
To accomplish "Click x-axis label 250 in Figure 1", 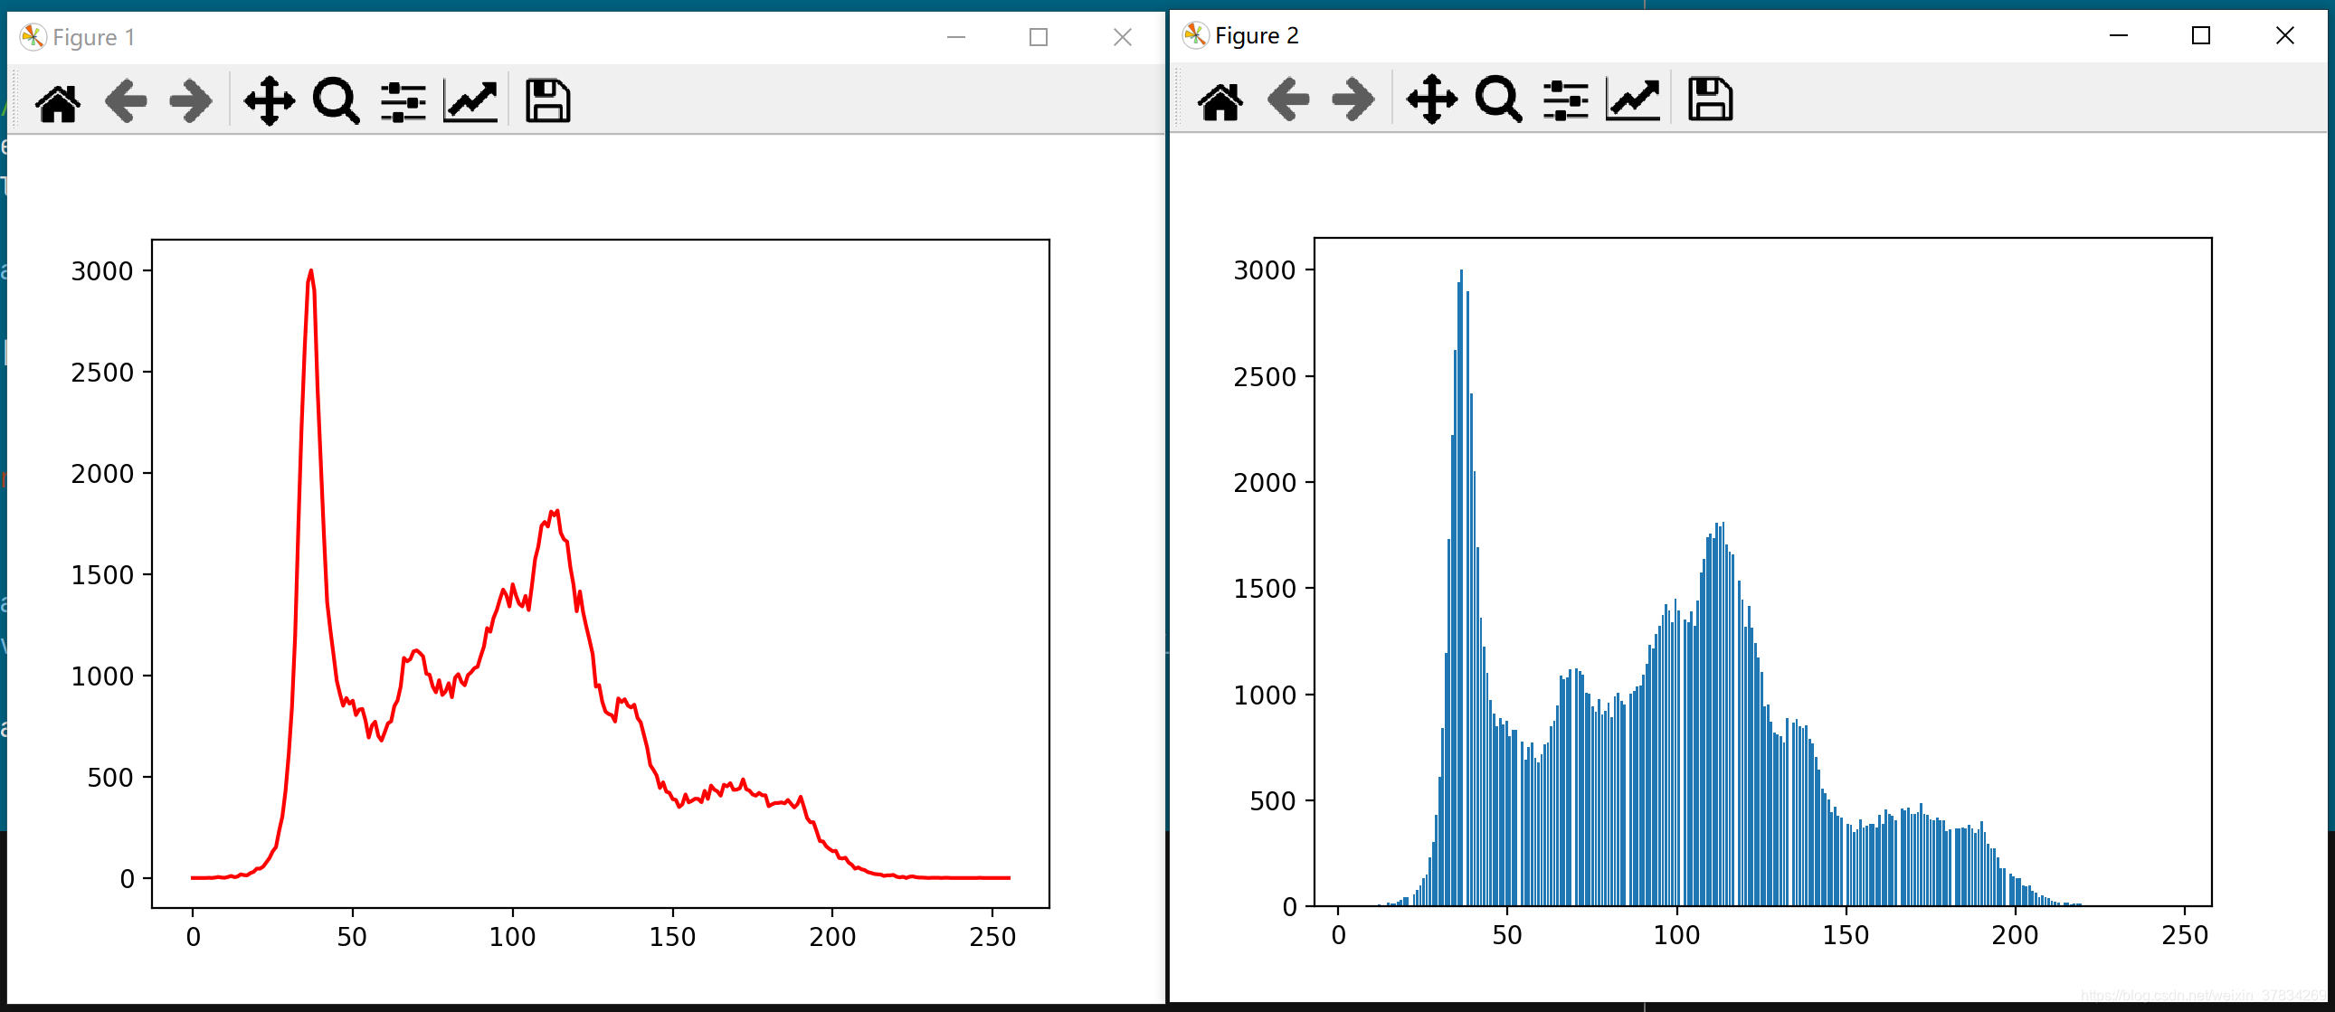I will (992, 937).
